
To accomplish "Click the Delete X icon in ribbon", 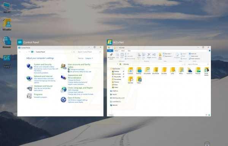I will 149,55.
